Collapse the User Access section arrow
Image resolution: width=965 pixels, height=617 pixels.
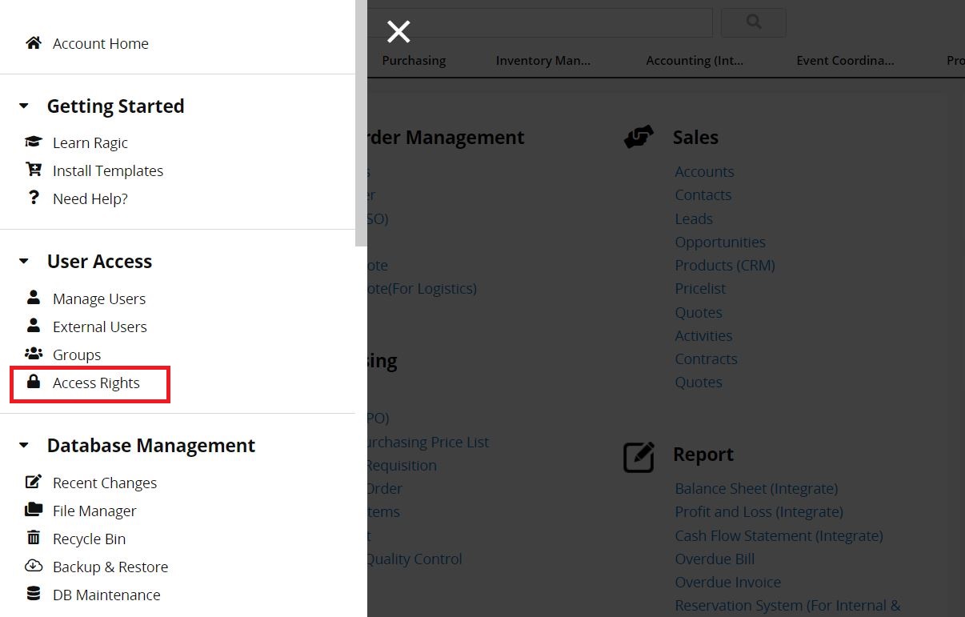click(24, 262)
